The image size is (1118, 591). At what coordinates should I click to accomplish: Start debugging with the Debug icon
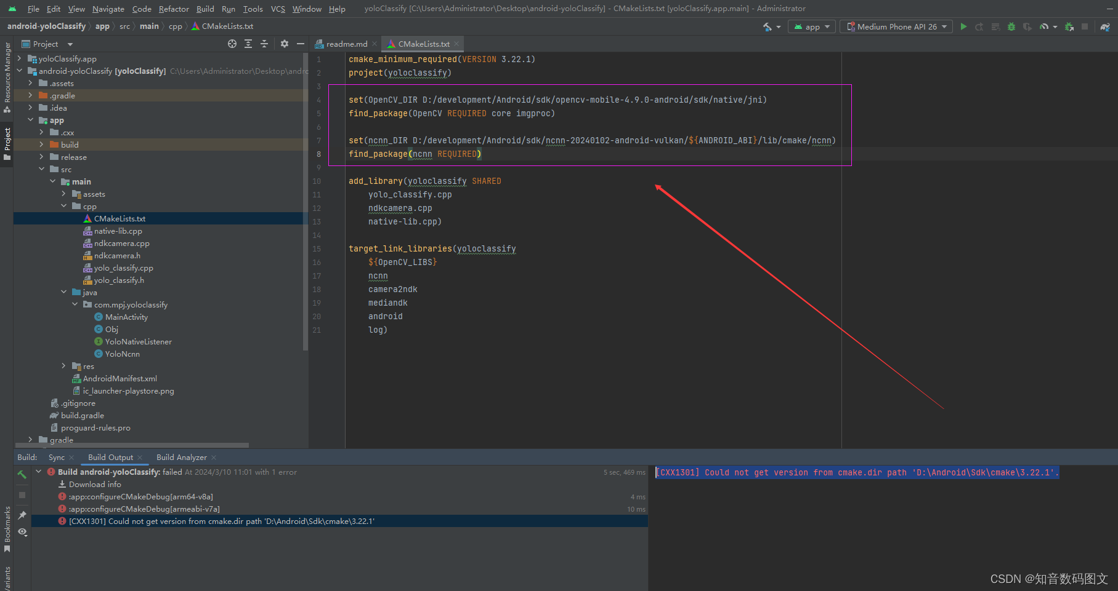point(1011,26)
